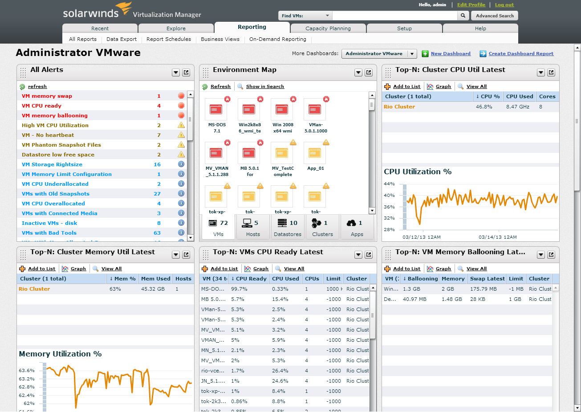The height and width of the screenshot is (412, 581).
Task: Select the MS-DOS 7.1 VM icon
Action: click(217, 109)
